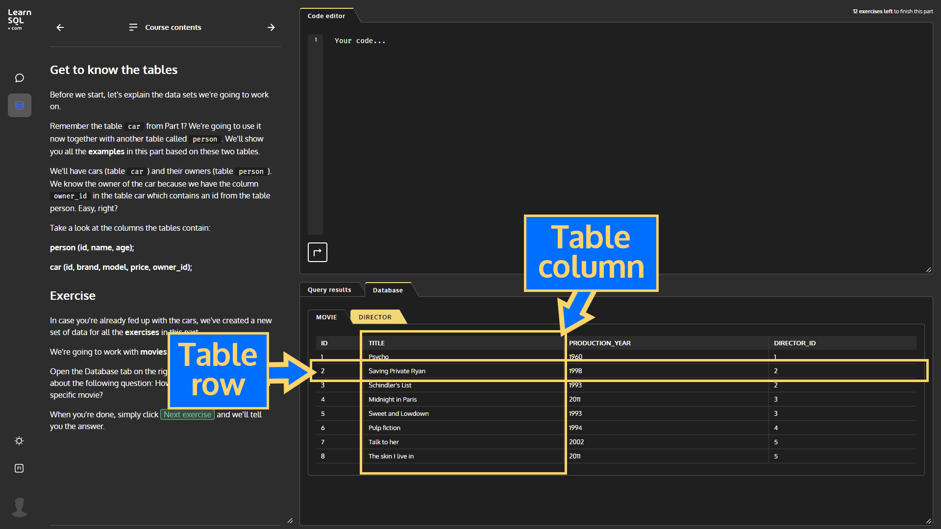This screenshot has height=529, width=941.
Task: Open the chat feedback icon in the sidebar
Action: click(20, 78)
